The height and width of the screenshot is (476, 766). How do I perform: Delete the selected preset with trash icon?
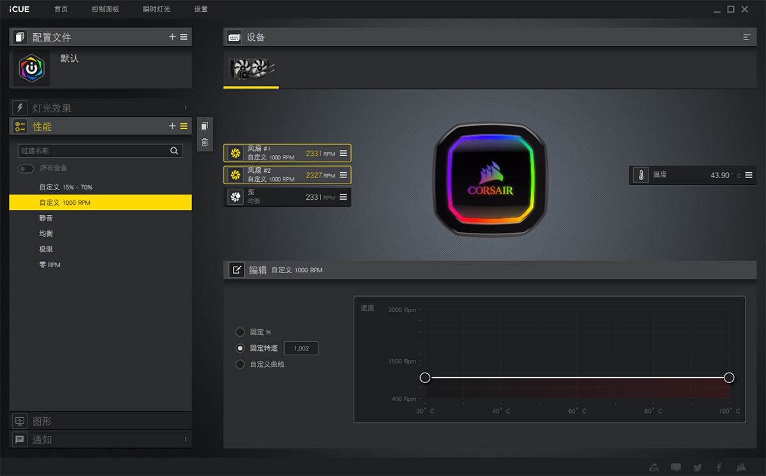204,142
